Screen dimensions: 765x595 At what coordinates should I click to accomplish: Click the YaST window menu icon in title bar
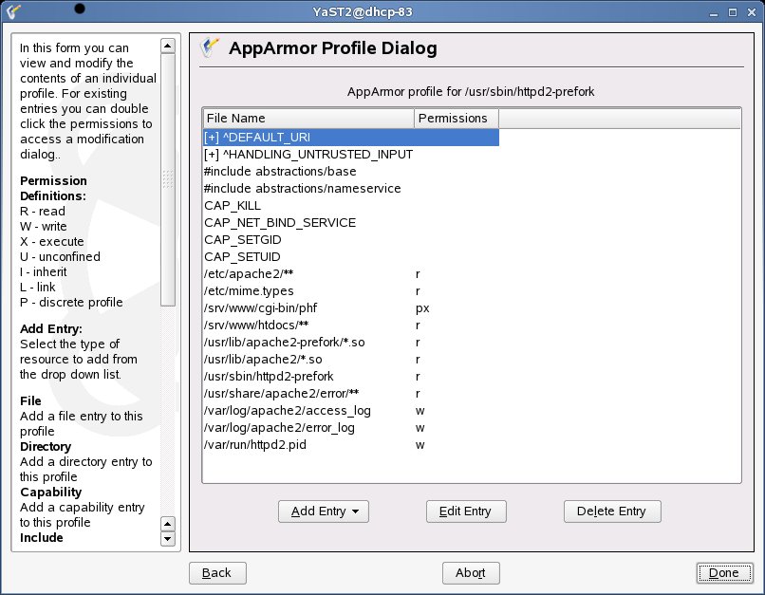pyautogui.click(x=13, y=10)
